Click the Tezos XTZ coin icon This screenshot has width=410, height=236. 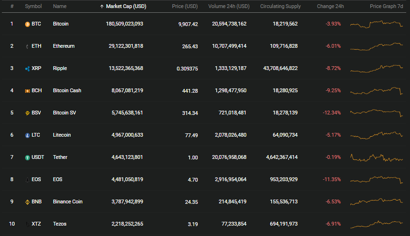[x=27, y=224]
